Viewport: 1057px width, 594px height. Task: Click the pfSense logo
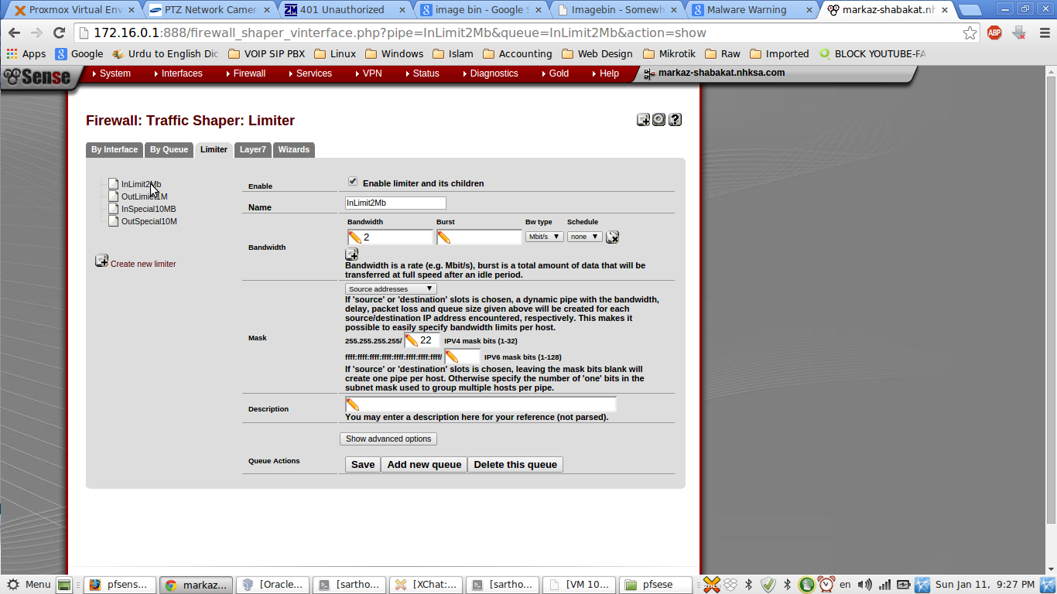[36, 76]
